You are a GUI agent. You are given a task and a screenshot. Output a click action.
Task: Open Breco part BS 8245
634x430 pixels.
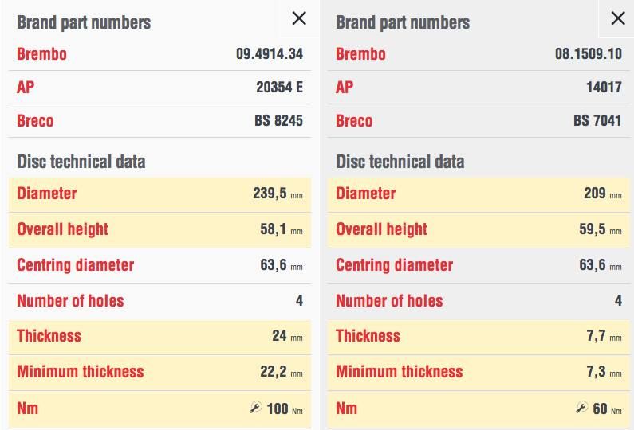pyautogui.click(x=278, y=121)
